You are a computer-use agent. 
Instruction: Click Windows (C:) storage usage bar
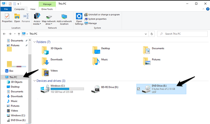coord(67,89)
